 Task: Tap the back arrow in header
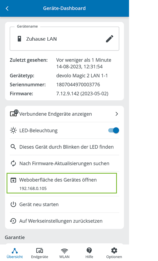coord(7,8)
